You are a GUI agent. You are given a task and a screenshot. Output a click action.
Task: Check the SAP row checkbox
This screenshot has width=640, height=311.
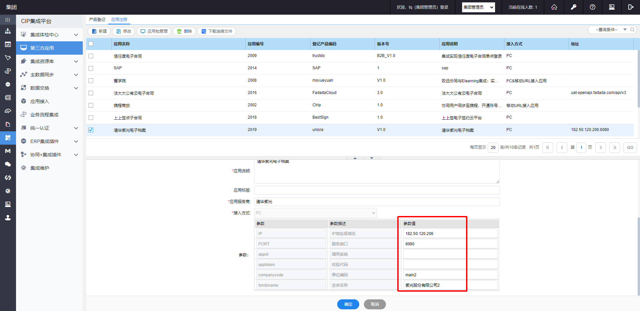point(91,68)
